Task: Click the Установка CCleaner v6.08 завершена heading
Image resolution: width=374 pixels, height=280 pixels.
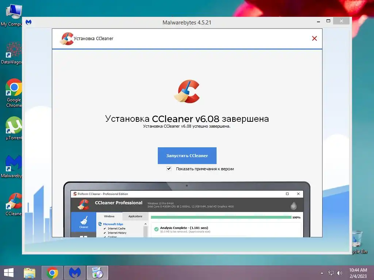Action: coord(187,118)
